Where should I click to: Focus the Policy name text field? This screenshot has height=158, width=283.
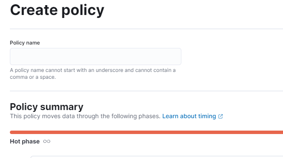click(x=96, y=57)
